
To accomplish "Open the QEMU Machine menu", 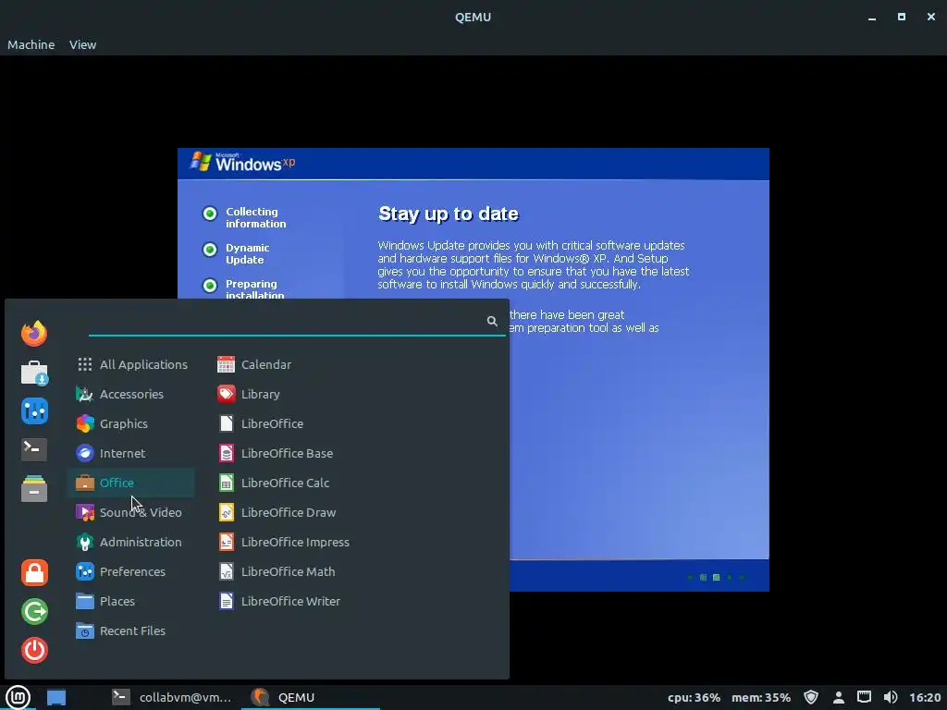I will point(31,44).
